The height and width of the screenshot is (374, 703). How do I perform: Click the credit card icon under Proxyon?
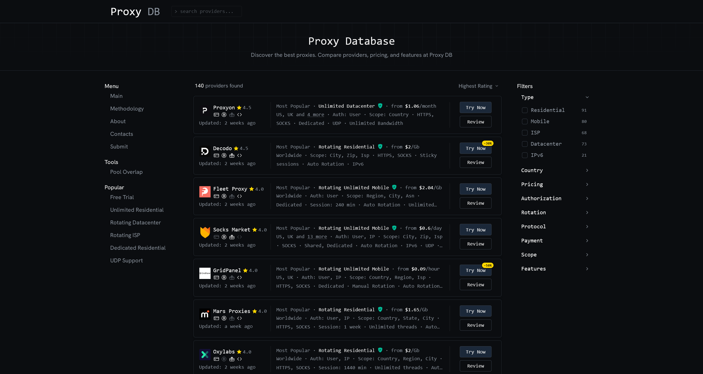click(x=216, y=115)
